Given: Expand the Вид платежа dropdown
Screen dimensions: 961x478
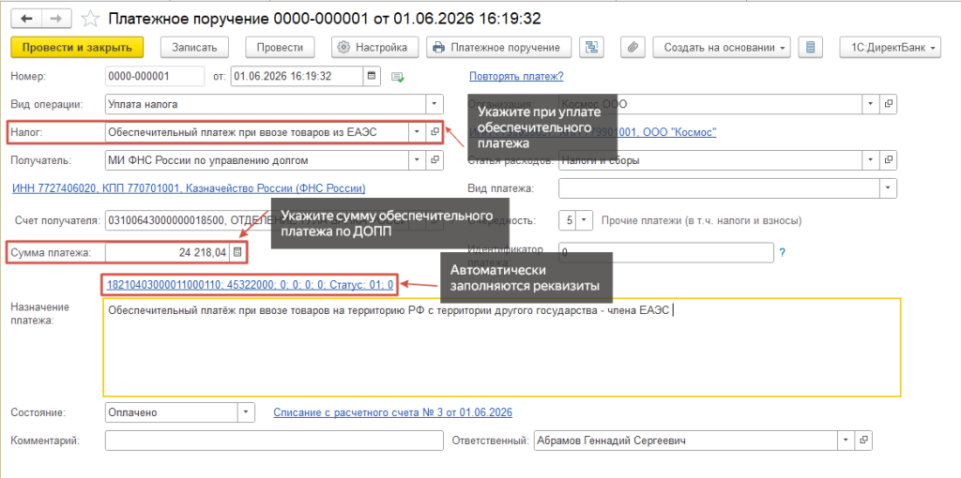Looking at the screenshot, I should coord(890,187).
